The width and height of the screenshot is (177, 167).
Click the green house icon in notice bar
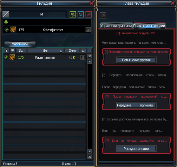click(6, 22)
